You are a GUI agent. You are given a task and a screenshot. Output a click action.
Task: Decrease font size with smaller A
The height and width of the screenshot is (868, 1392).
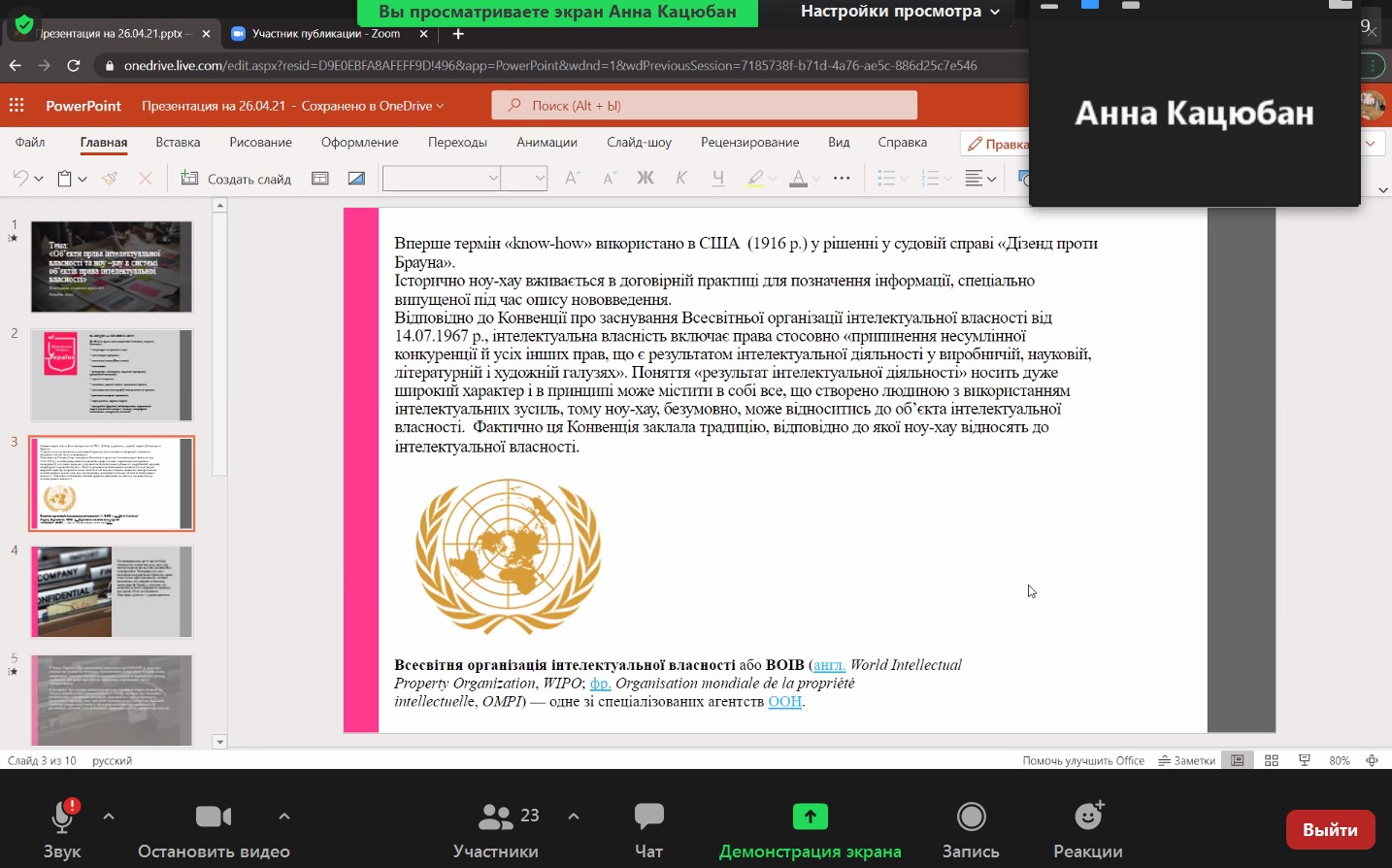pyautogui.click(x=610, y=178)
